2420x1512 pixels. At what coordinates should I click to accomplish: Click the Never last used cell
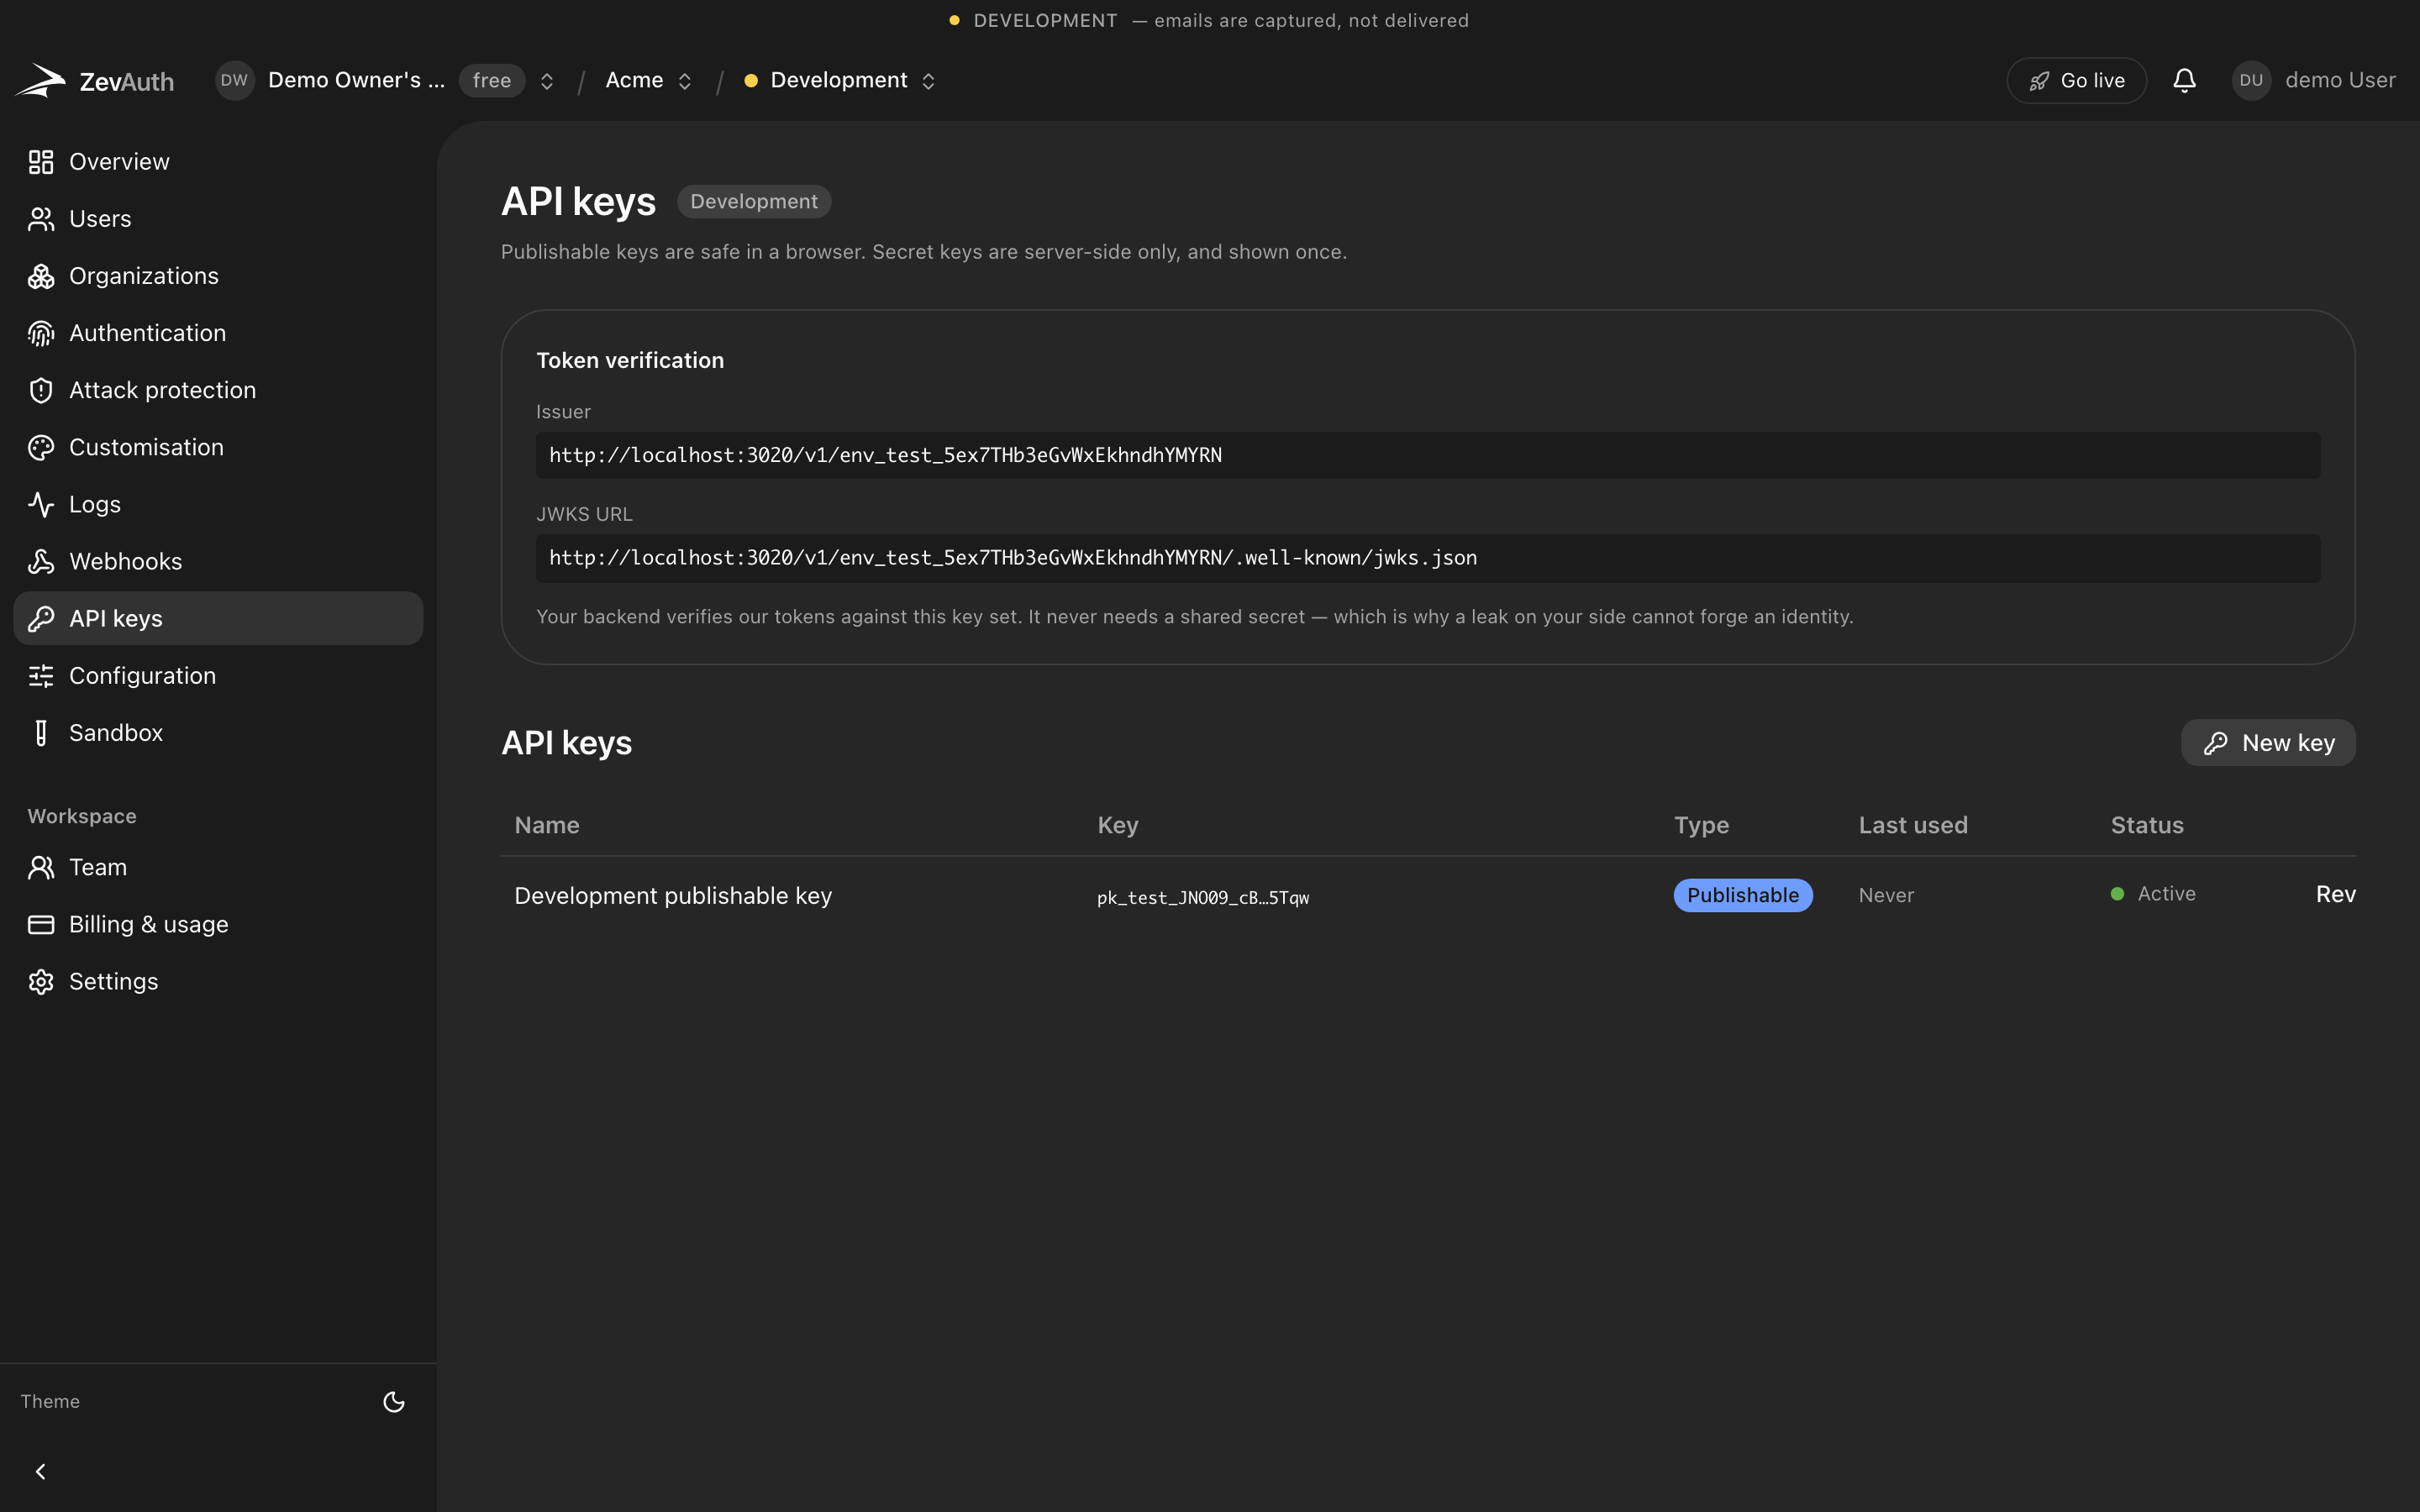1886,896
